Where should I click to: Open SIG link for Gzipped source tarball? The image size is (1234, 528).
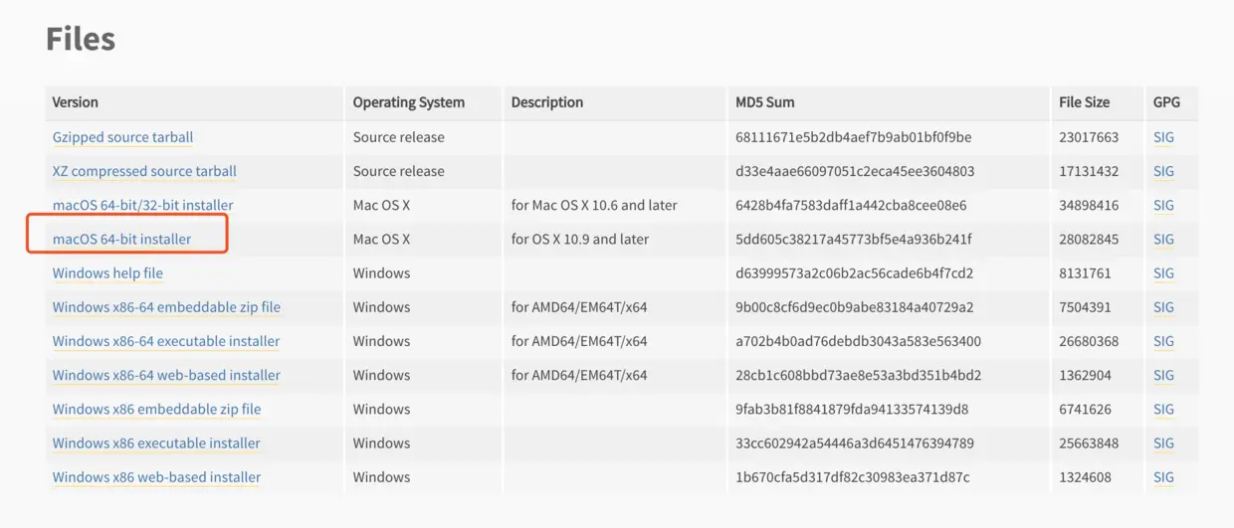[x=1163, y=137]
